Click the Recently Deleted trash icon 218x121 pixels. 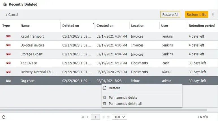(x=5, y=4)
